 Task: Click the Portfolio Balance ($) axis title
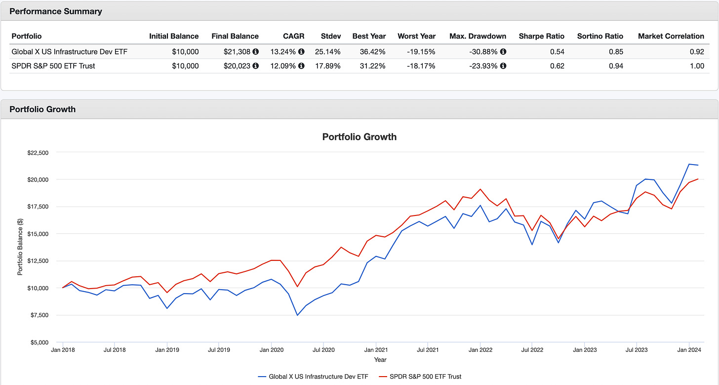20,248
